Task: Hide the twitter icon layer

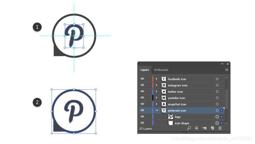Action: (x=142, y=91)
